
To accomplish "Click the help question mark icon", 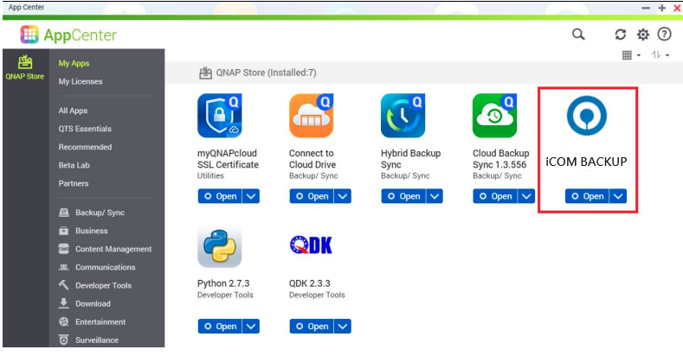I will pos(664,34).
